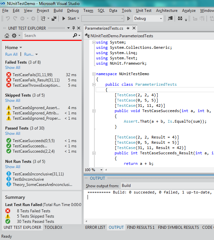
Task: Pin the ParameterizedTests.cs tab
Action: click(128, 28)
